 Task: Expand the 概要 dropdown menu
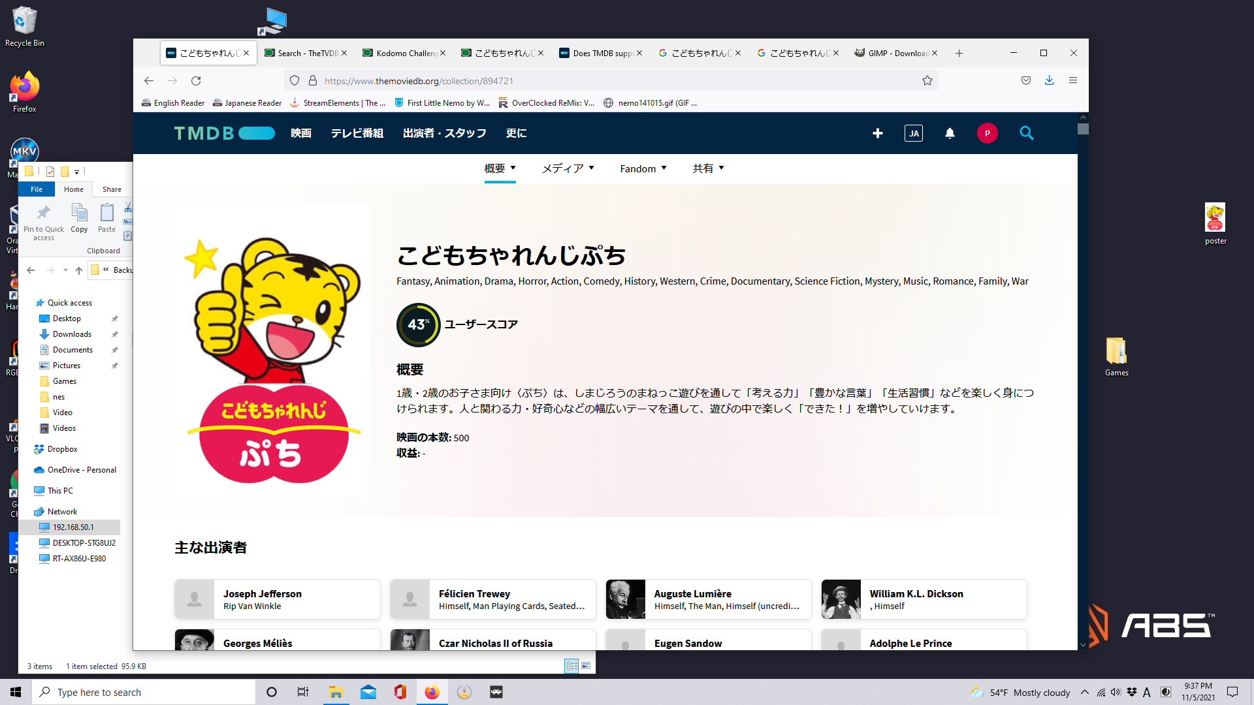[x=500, y=168]
